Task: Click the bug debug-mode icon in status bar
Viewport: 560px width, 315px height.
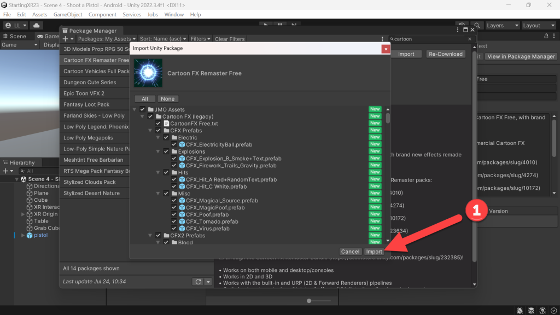Action: [x=520, y=311]
